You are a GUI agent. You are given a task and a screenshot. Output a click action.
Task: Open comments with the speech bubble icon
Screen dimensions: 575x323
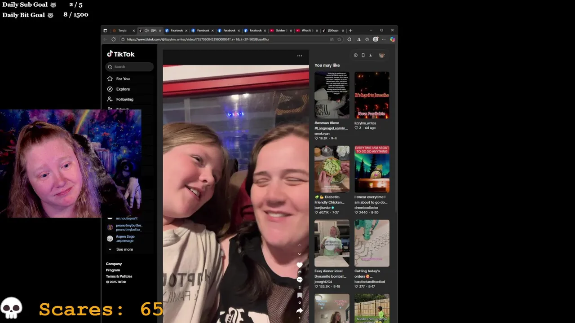[x=300, y=280]
